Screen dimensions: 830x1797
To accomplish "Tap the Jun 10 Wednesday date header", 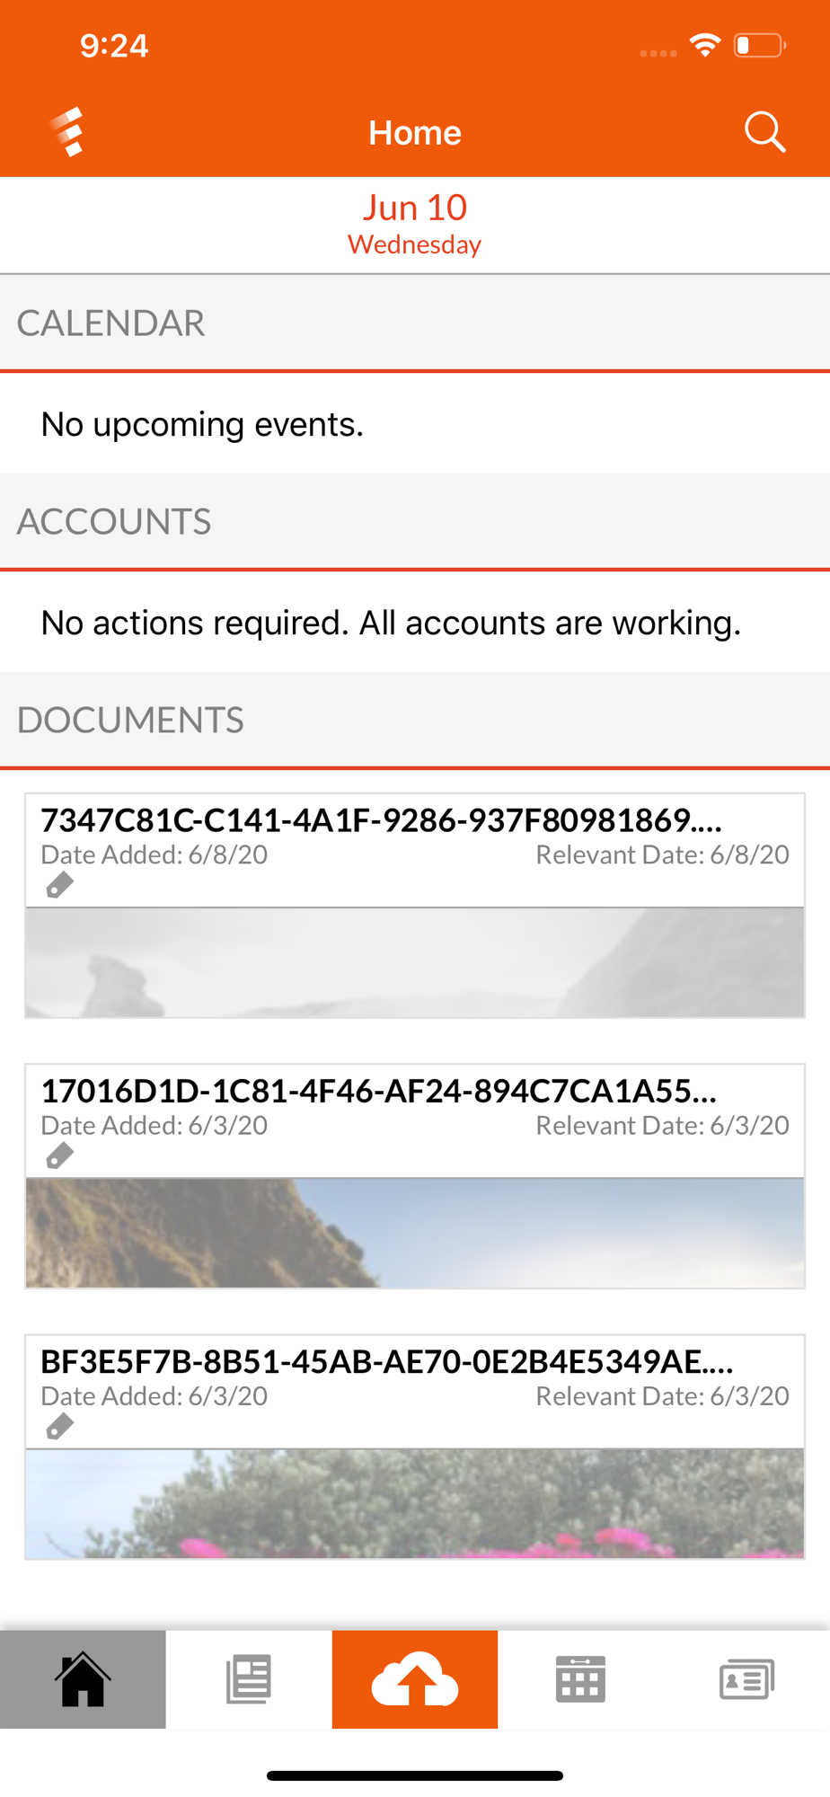I will point(415,224).
